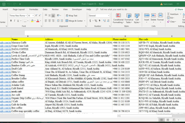185x123 pixels.
Task: Click Middle Align icon
Action: click(50, 15)
